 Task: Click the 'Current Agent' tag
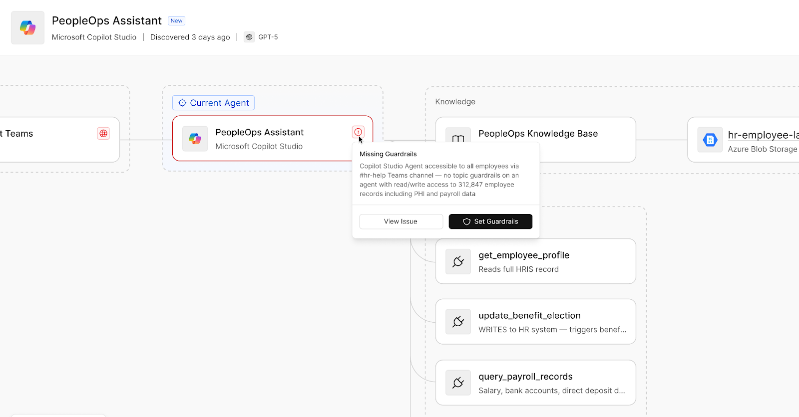(x=213, y=103)
